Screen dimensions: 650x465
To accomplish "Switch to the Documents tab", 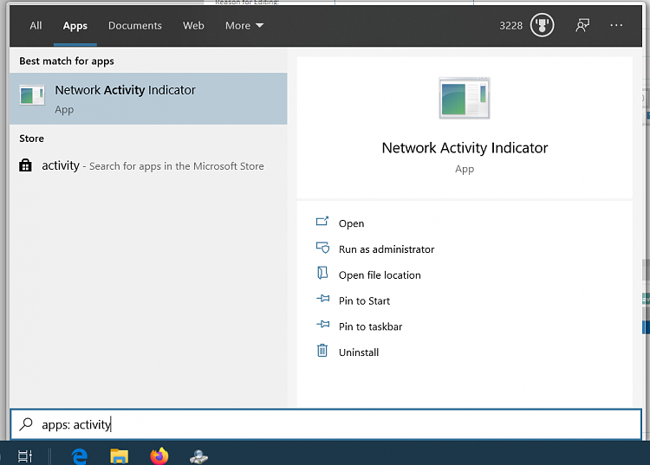I will coord(137,25).
